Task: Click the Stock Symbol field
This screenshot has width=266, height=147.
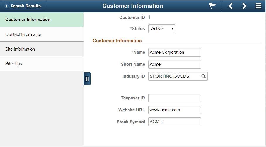Action: tap(175, 122)
